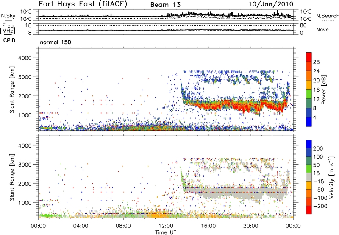Click the "18" frequency tick label
The width and height of the screenshot is (339, 235).
28,25
